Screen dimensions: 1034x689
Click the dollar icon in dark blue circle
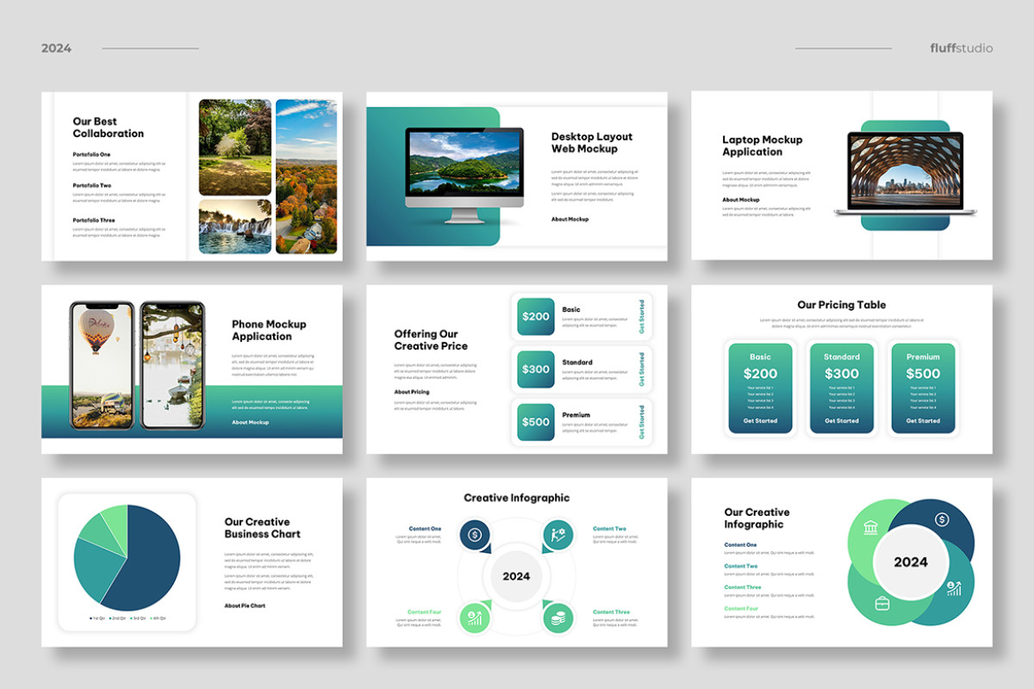941,518
